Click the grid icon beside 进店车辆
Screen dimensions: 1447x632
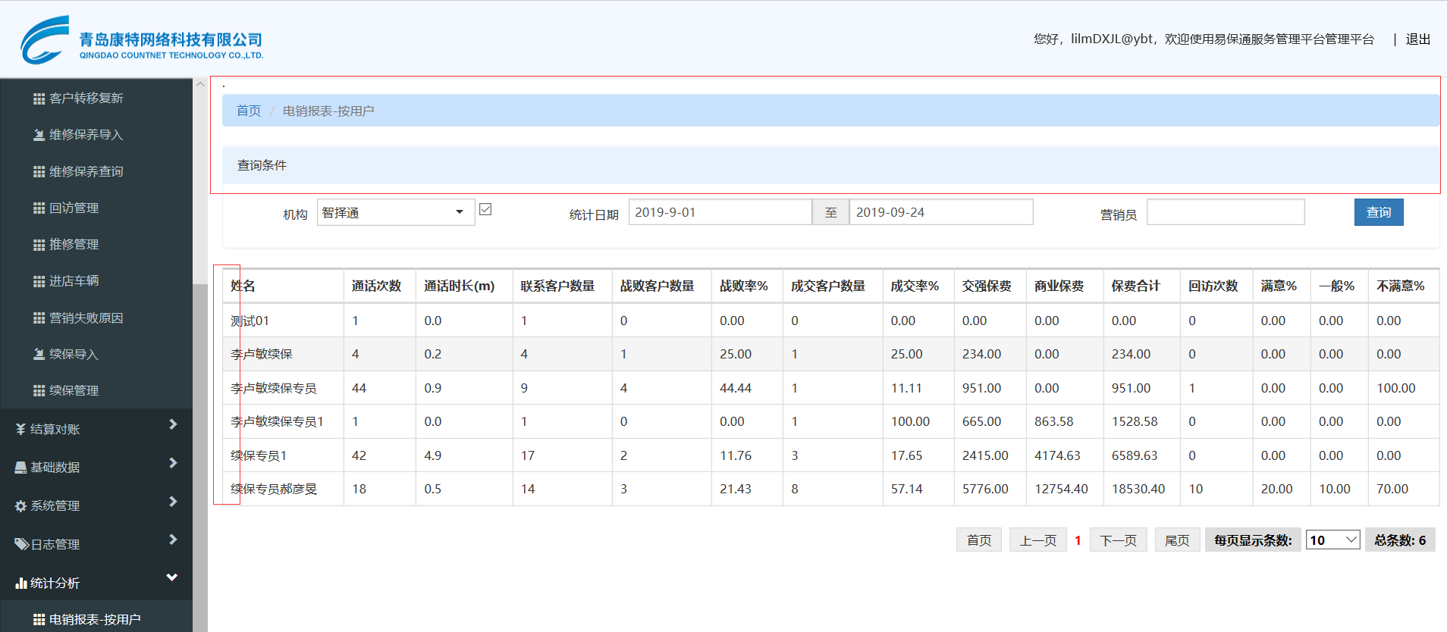click(39, 281)
